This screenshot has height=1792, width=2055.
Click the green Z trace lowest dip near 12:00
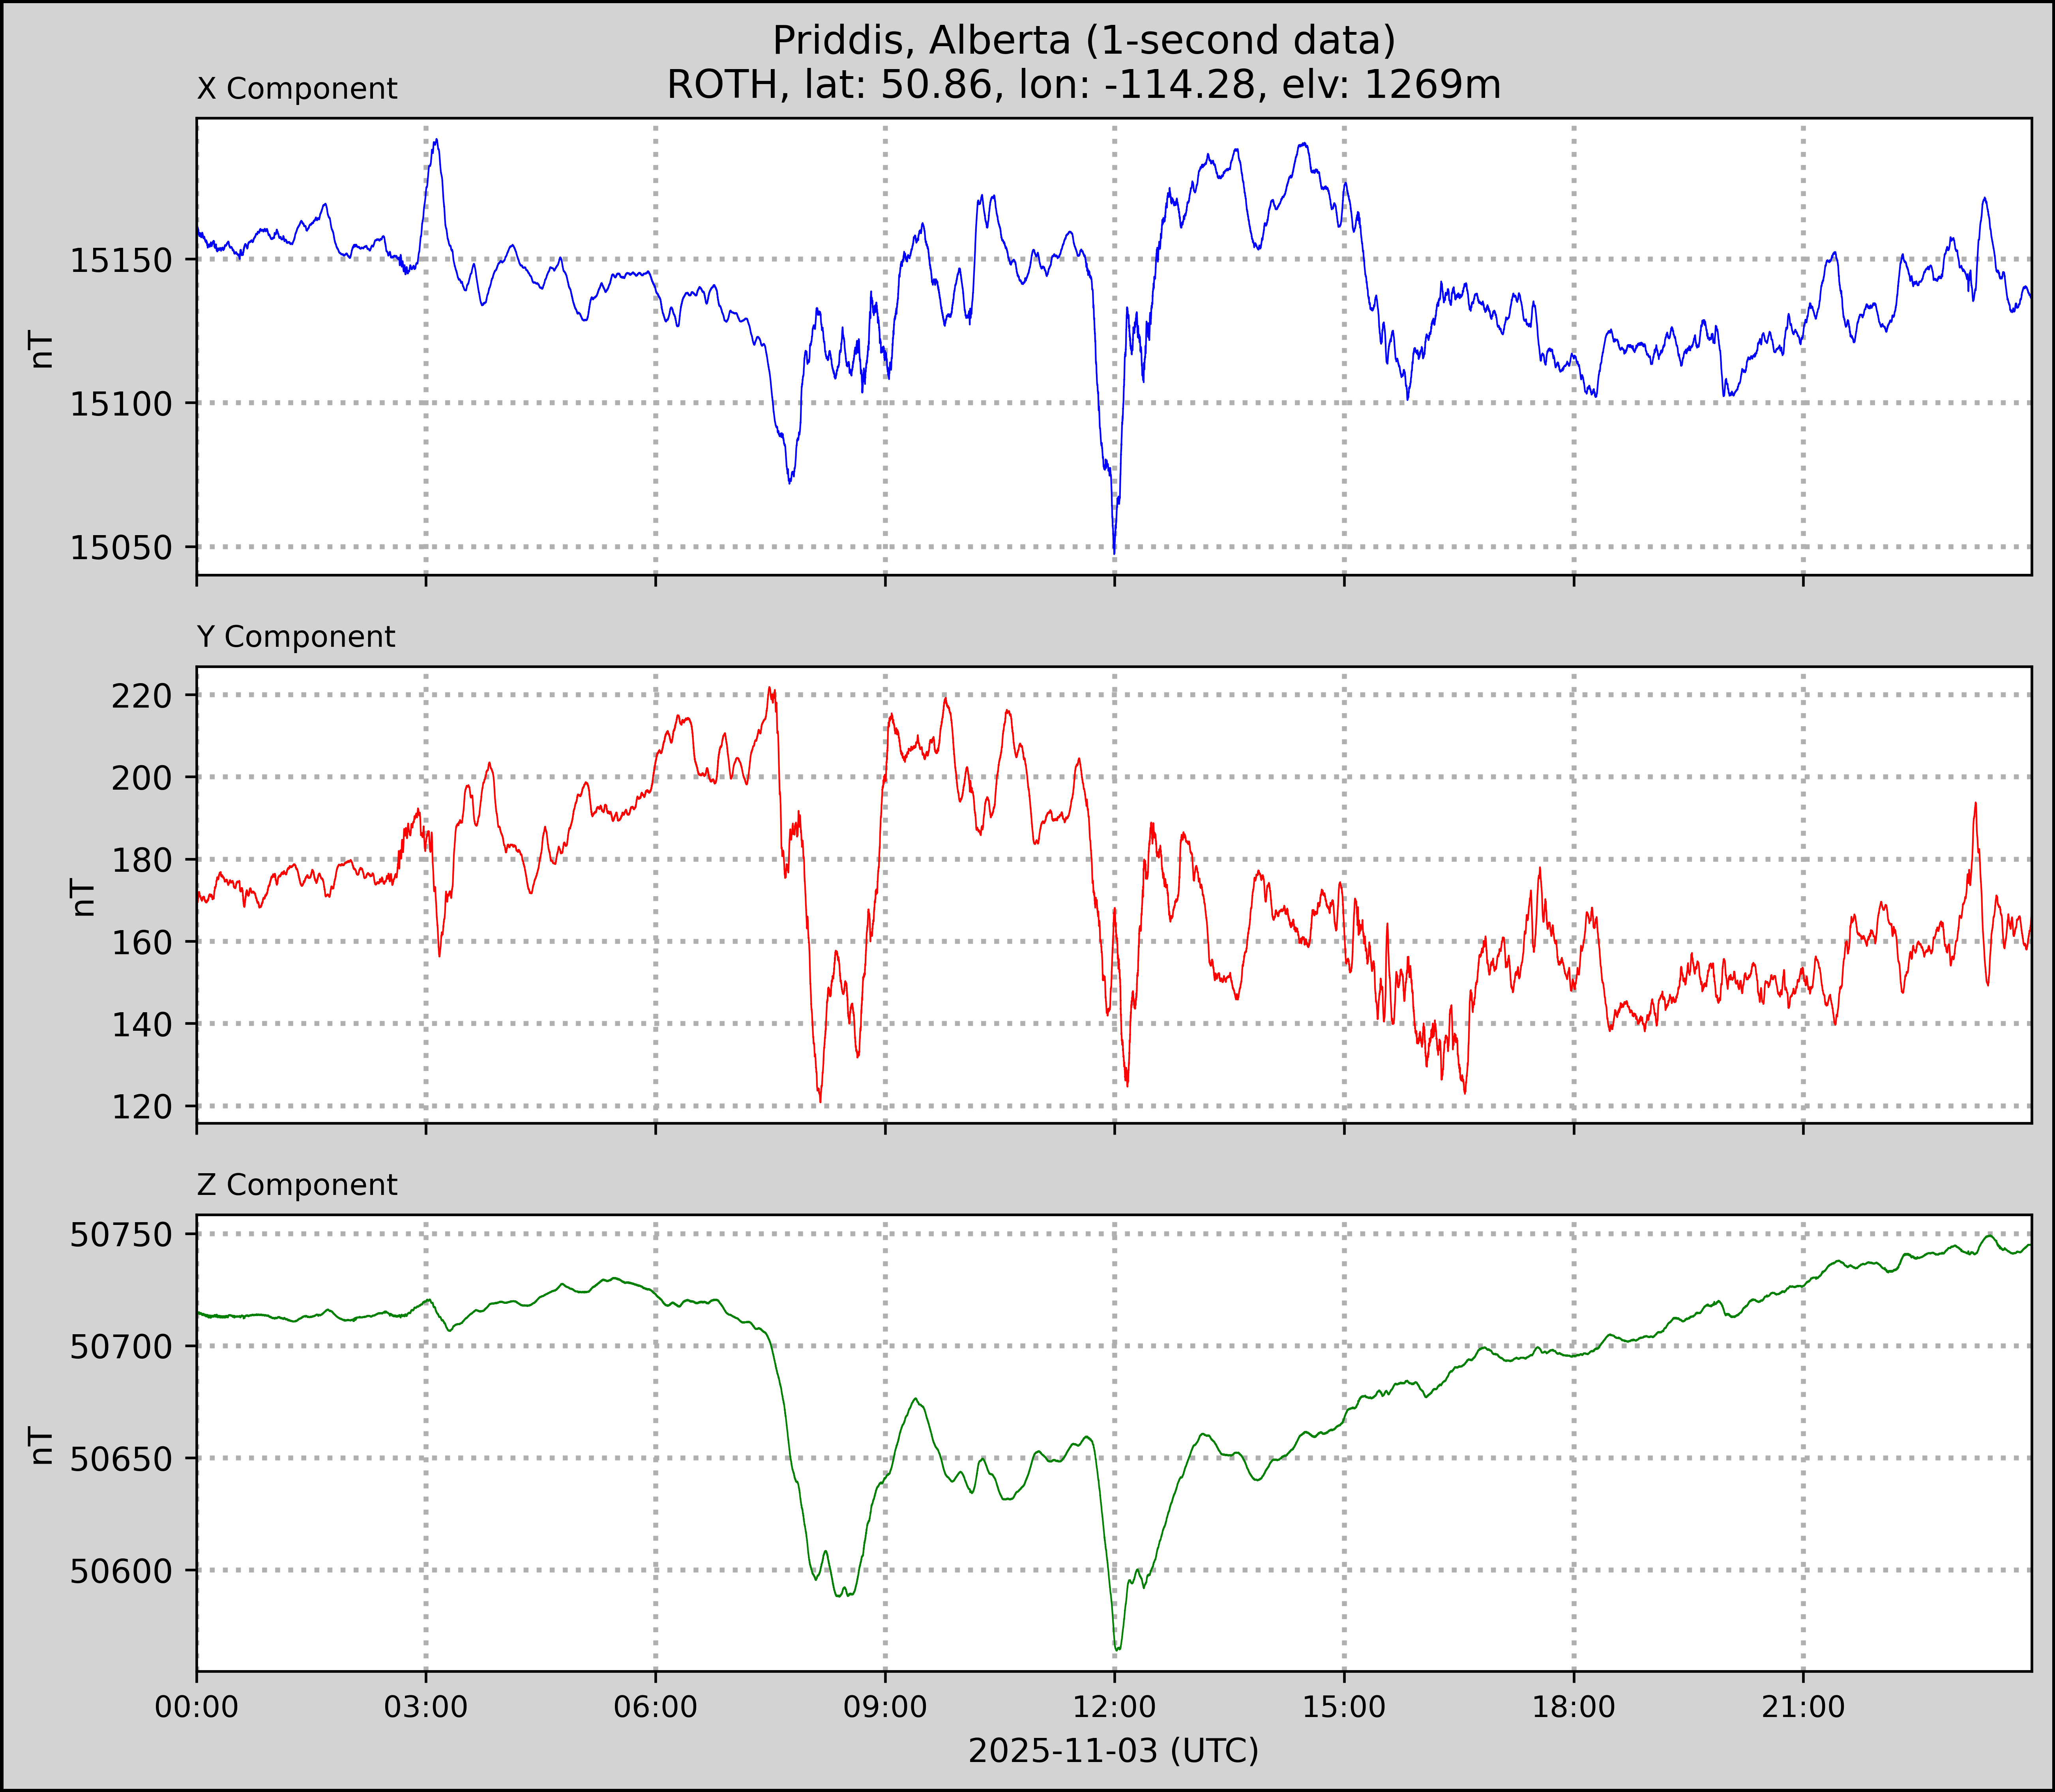pyautogui.click(x=1117, y=1649)
